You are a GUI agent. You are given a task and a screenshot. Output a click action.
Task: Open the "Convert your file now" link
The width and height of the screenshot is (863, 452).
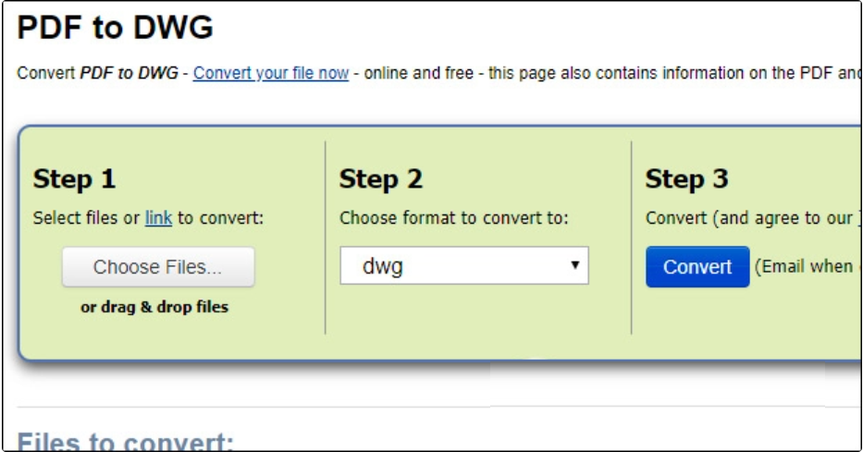pos(271,73)
